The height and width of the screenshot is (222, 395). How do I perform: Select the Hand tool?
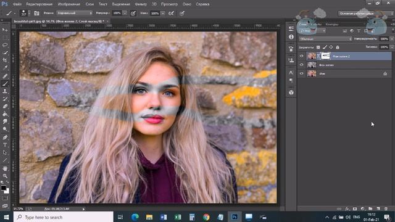click(5, 168)
